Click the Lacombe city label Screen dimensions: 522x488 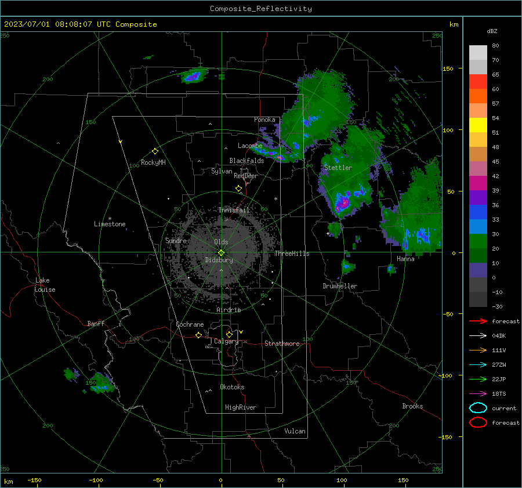coord(250,146)
